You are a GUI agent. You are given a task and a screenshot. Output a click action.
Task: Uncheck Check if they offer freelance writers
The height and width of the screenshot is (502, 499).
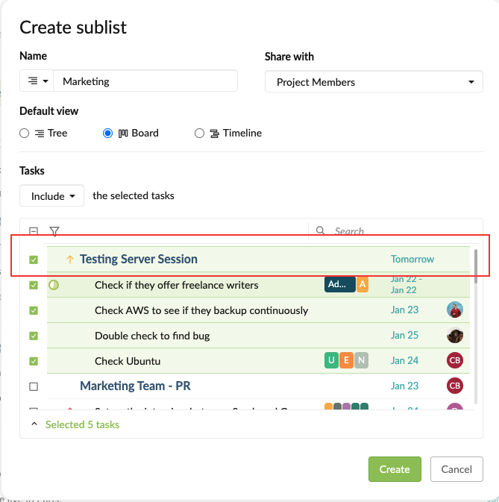[34, 285]
